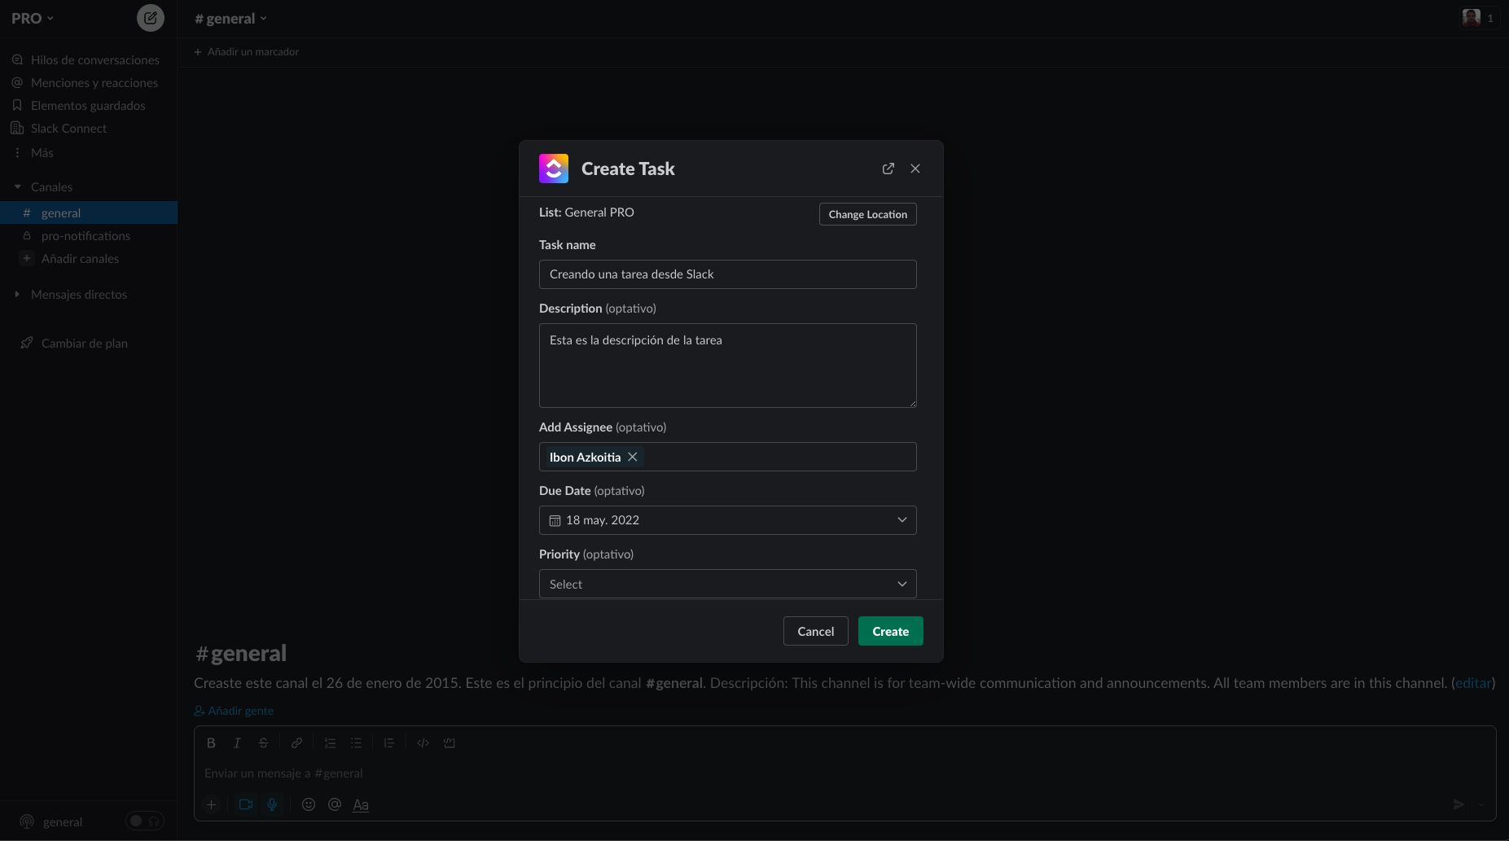Screen dimensions: 1509x841
Task: Open the #general channel header dropdown
Action: (x=230, y=19)
